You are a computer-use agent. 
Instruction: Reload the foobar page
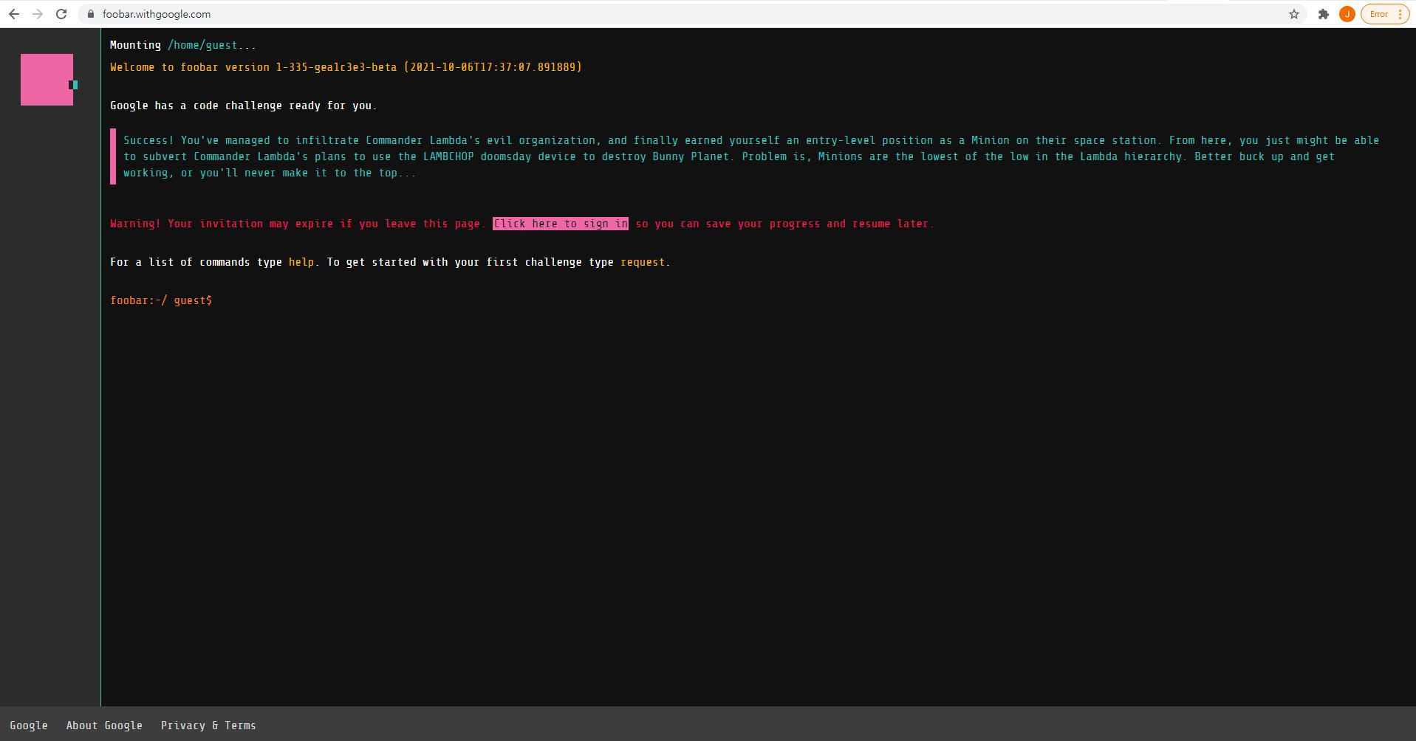click(61, 14)
